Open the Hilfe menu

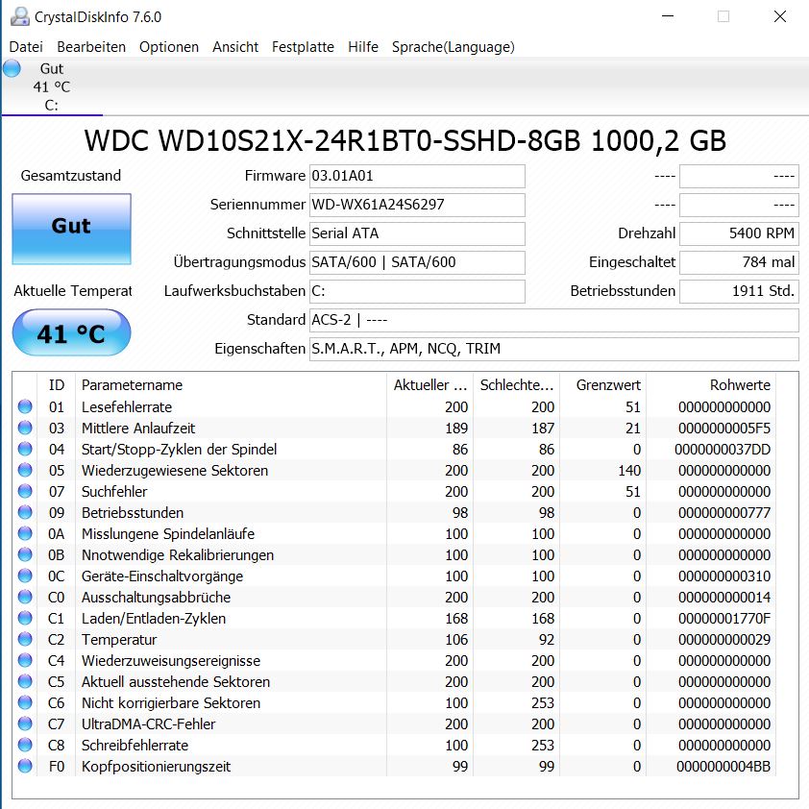[x=363, y=47]
